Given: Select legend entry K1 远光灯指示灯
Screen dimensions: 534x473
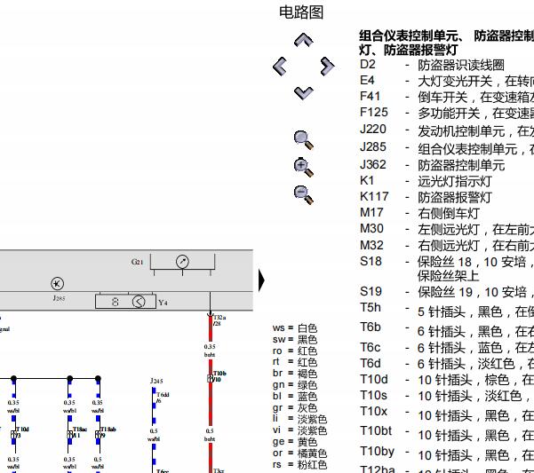Looking at the screenshot, I should 426,181.
